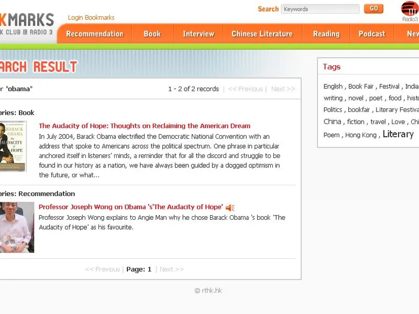This screenshot has width=419, height=314.
Task: Open the Recommendation menu tab
Action: click(95, 34)
